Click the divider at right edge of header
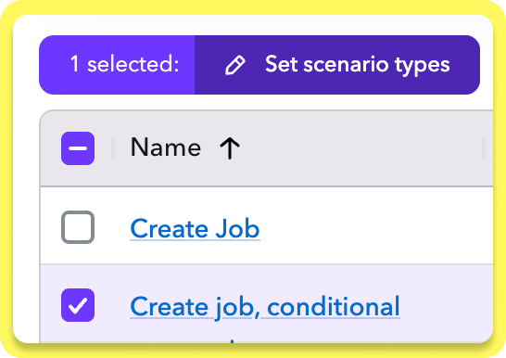Viewport: 506px width, 358px height. click(x=484, y=148)
